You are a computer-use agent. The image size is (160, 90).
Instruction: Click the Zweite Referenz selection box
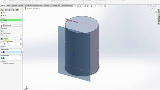(x=12, y=52)
